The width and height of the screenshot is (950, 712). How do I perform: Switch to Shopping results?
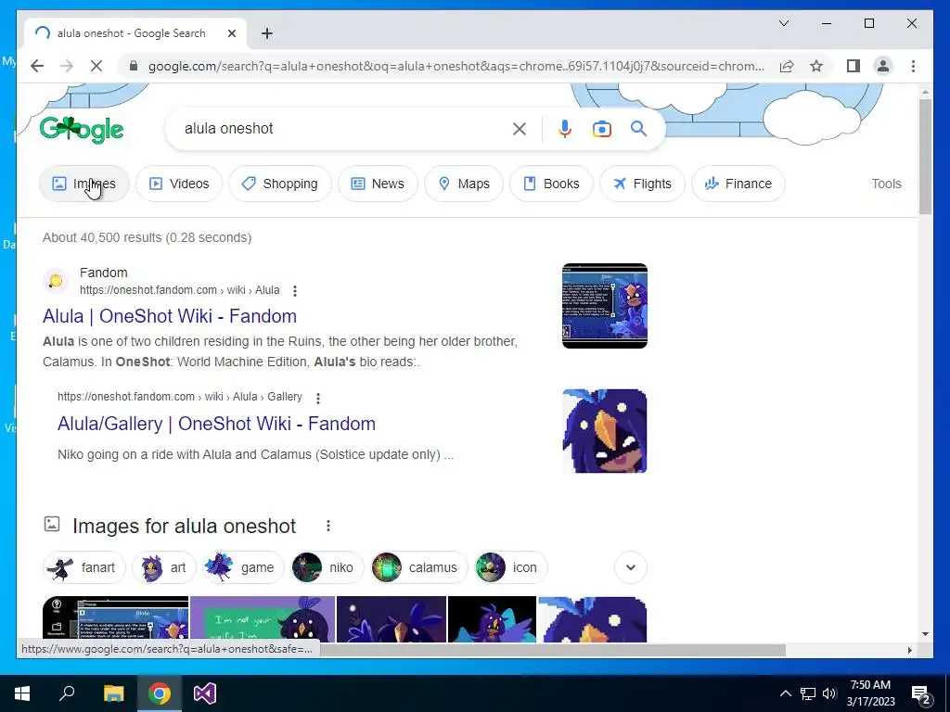point(280,184)
